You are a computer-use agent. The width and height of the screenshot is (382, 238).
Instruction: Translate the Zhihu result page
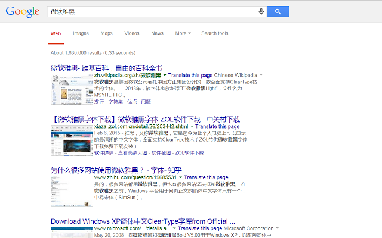click(x=206, y=177)
